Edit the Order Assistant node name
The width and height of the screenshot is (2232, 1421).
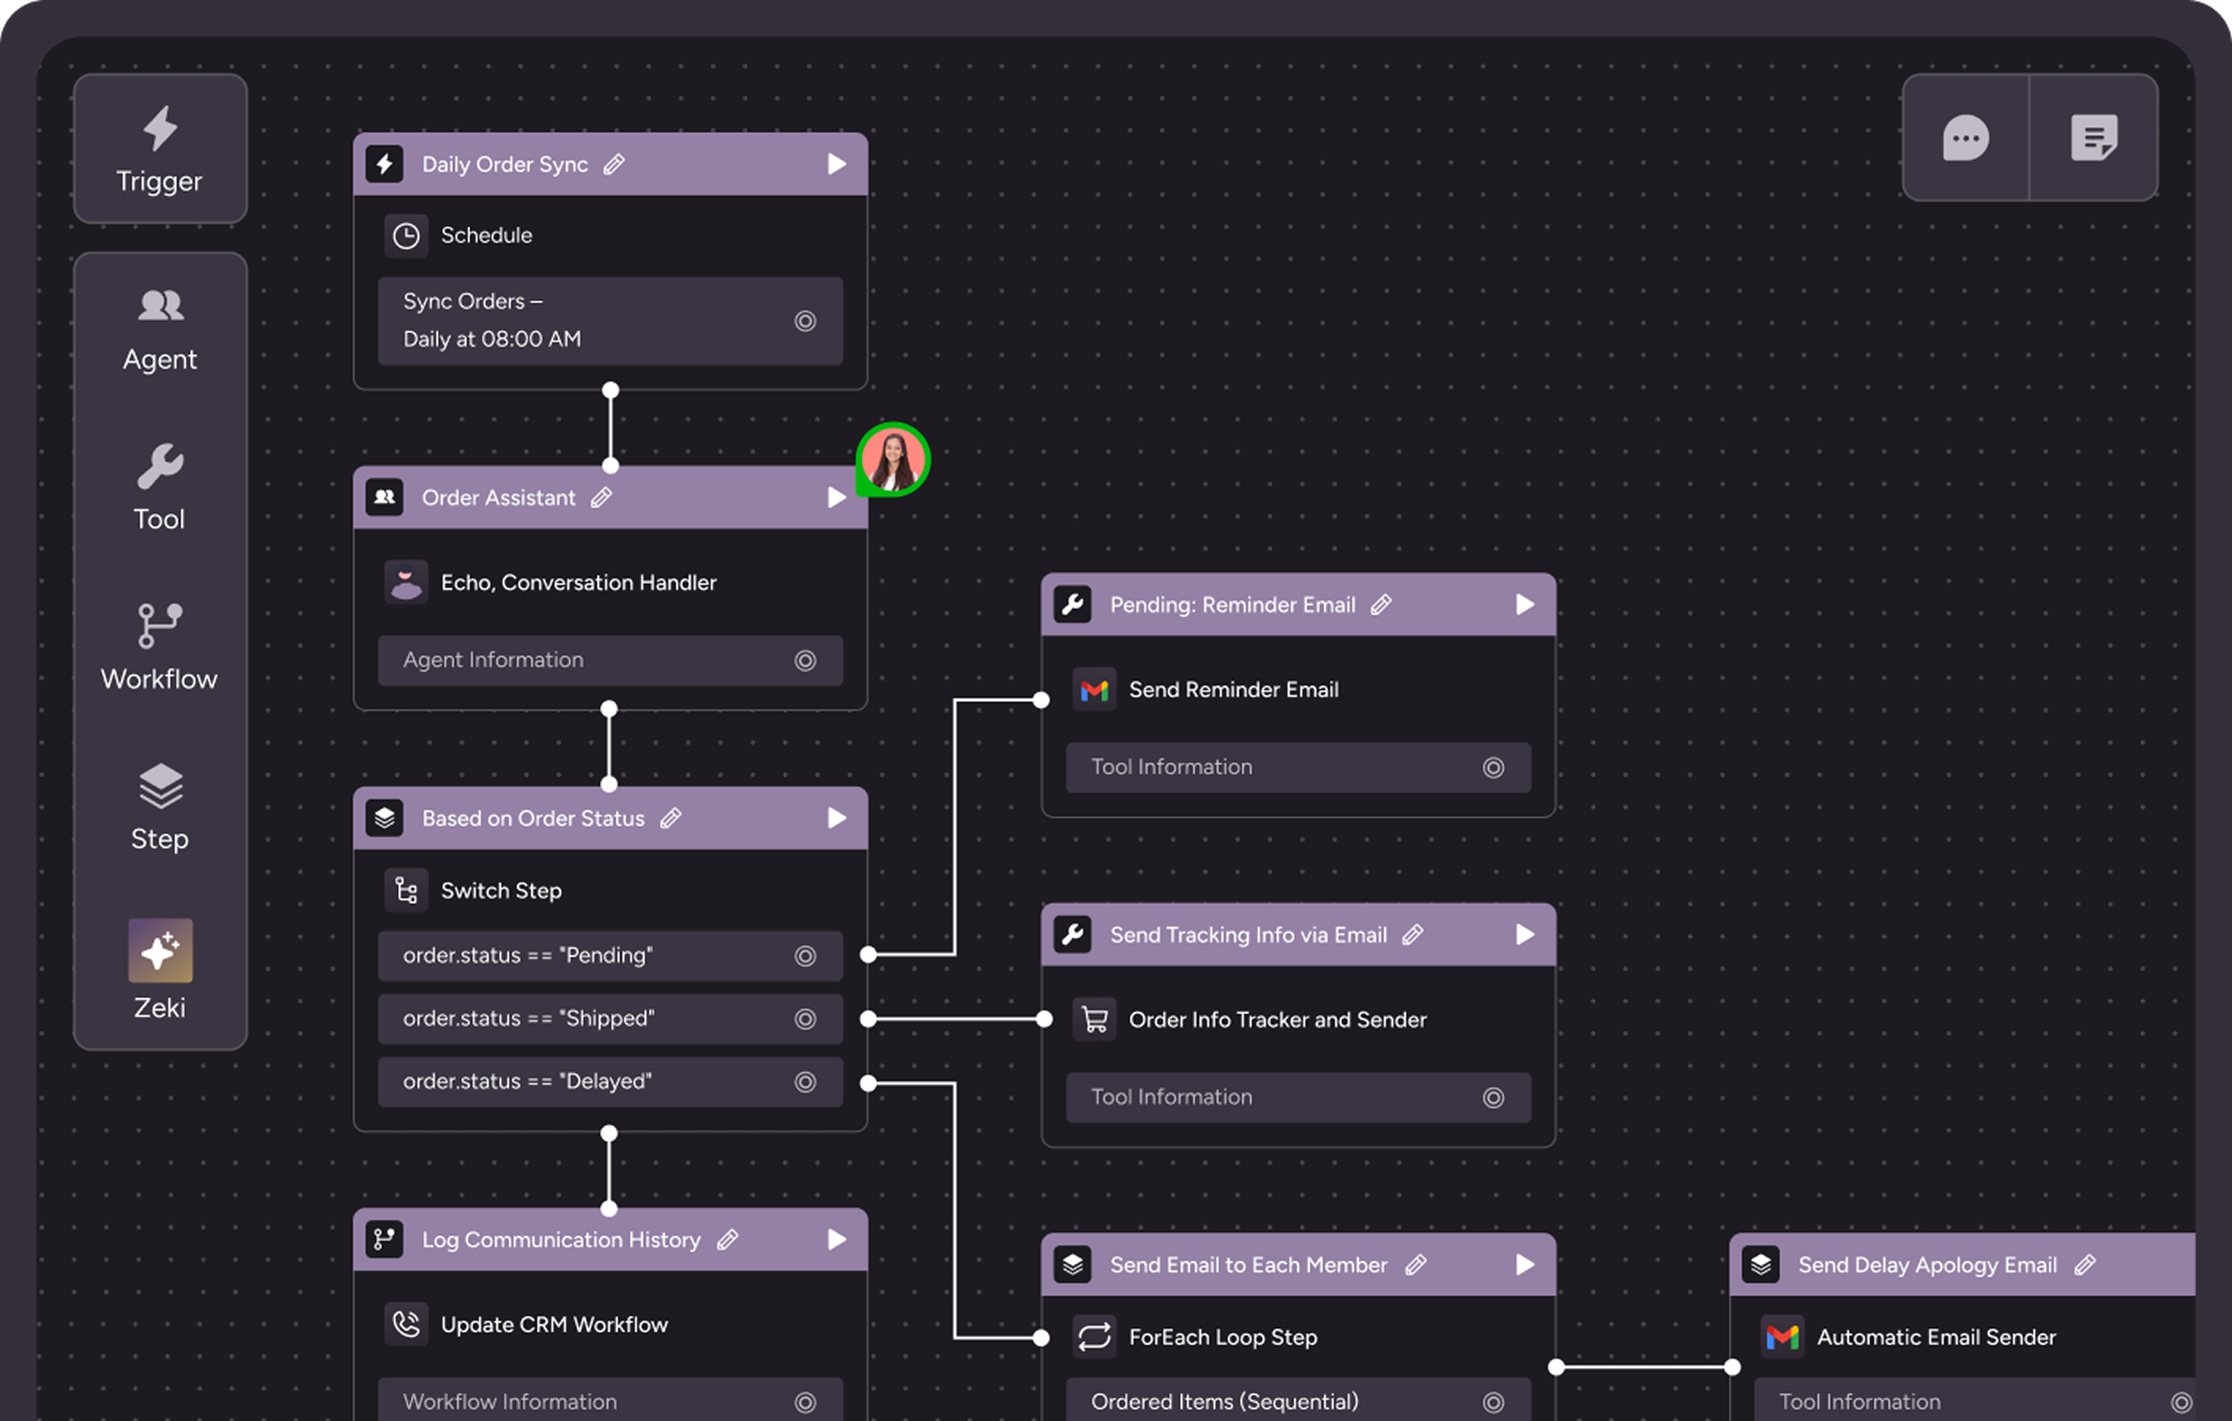tap(602, 498)
